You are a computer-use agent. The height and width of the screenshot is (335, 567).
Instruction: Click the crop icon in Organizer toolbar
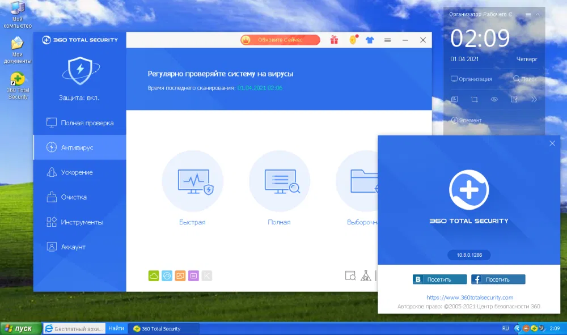coord(475,99)
